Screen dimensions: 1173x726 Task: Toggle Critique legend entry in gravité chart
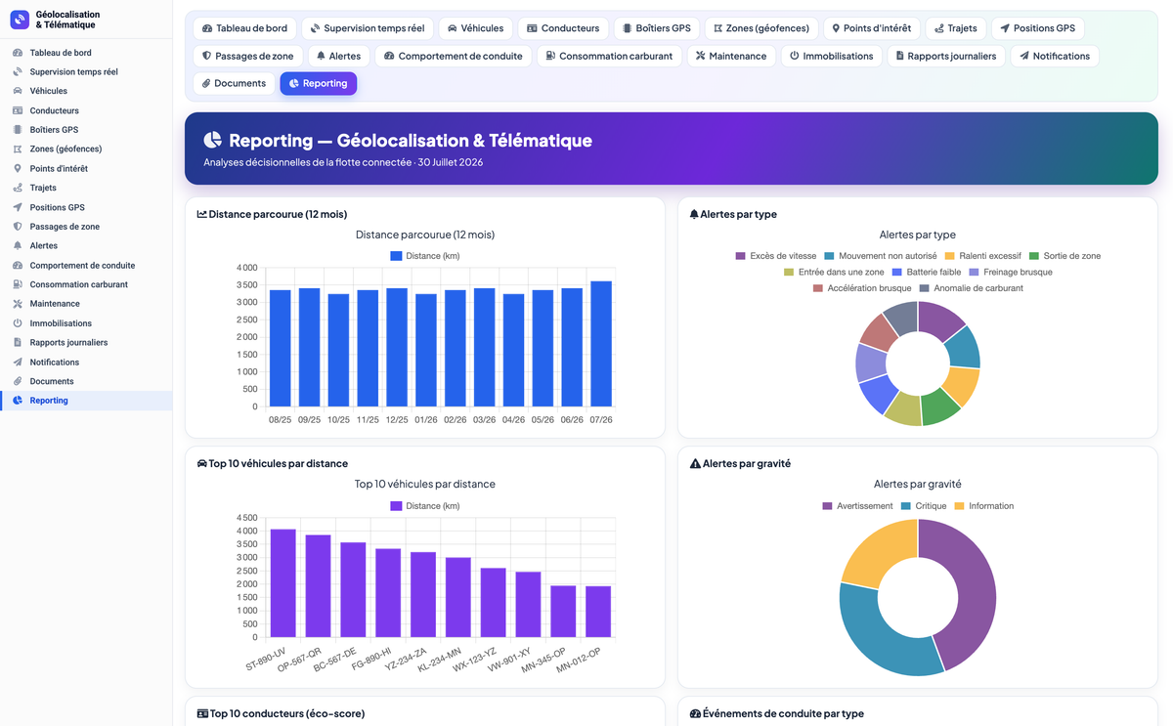pyautogui.click(x=923, y=506)
